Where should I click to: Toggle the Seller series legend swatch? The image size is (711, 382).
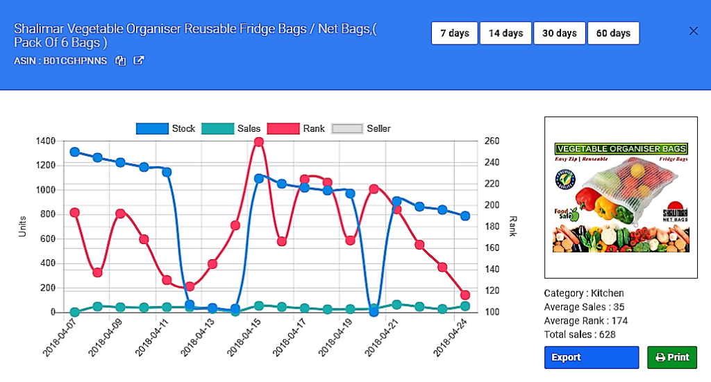point(347,128)
